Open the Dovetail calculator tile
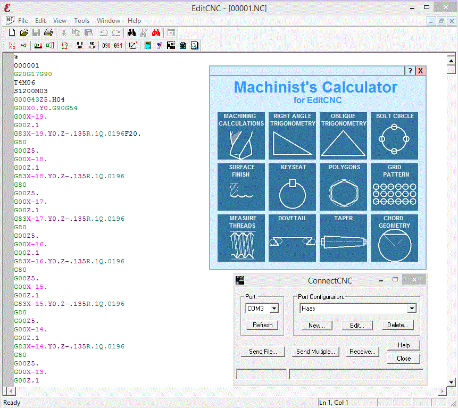The image size is (458, 408). (292, 238)
